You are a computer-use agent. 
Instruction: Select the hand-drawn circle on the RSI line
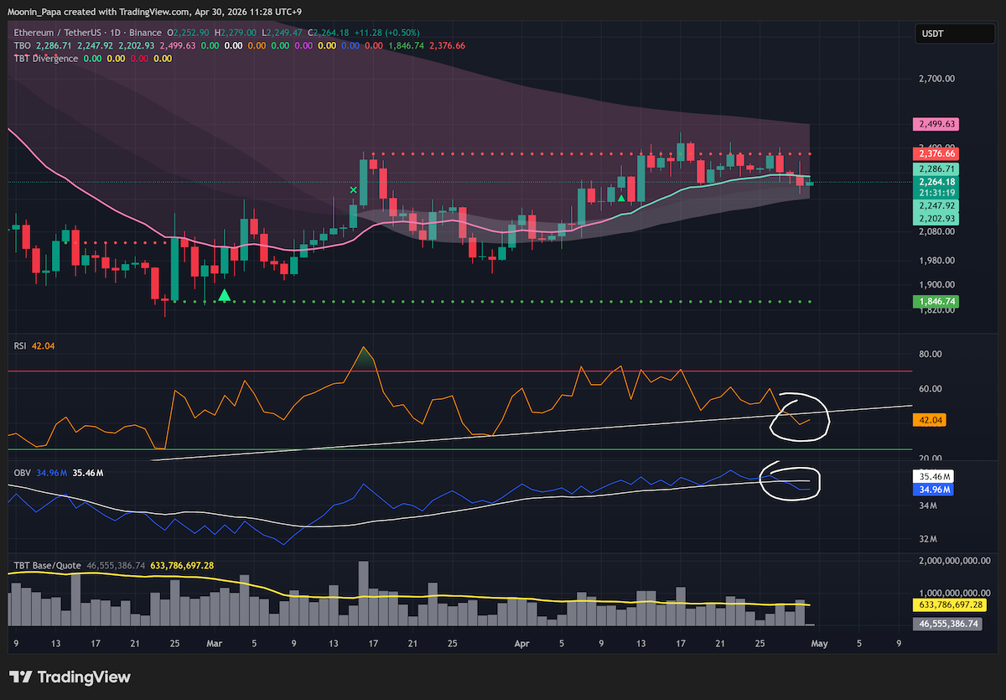click(x=800, y=415)
